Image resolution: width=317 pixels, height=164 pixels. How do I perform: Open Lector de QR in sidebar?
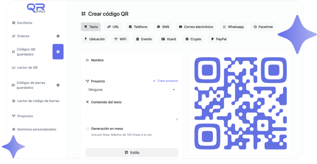click(25, 68)
